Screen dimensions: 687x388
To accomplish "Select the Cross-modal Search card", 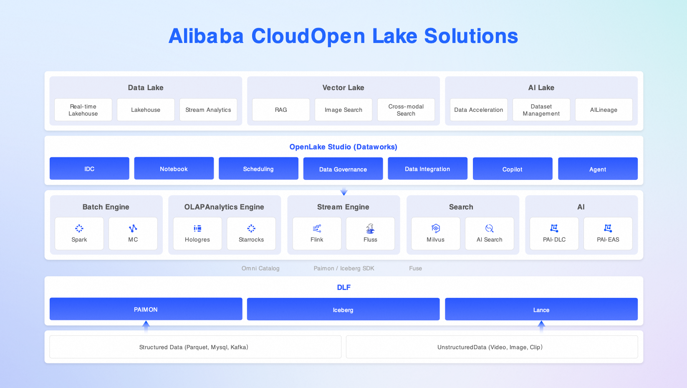I will coord(406,110).
